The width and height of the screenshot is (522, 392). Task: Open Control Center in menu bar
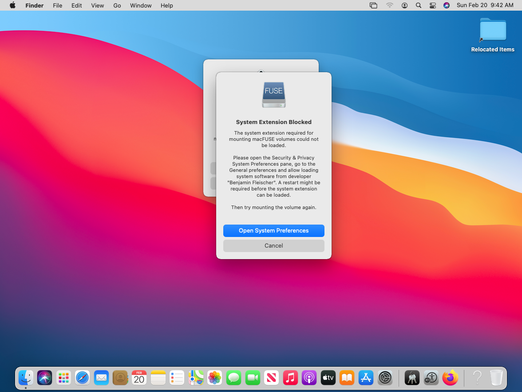click(433, 5)
